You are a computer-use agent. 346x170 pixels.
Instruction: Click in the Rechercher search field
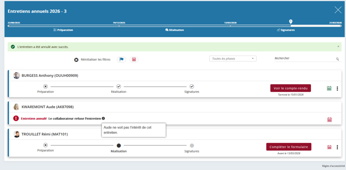tap(304, 58)
